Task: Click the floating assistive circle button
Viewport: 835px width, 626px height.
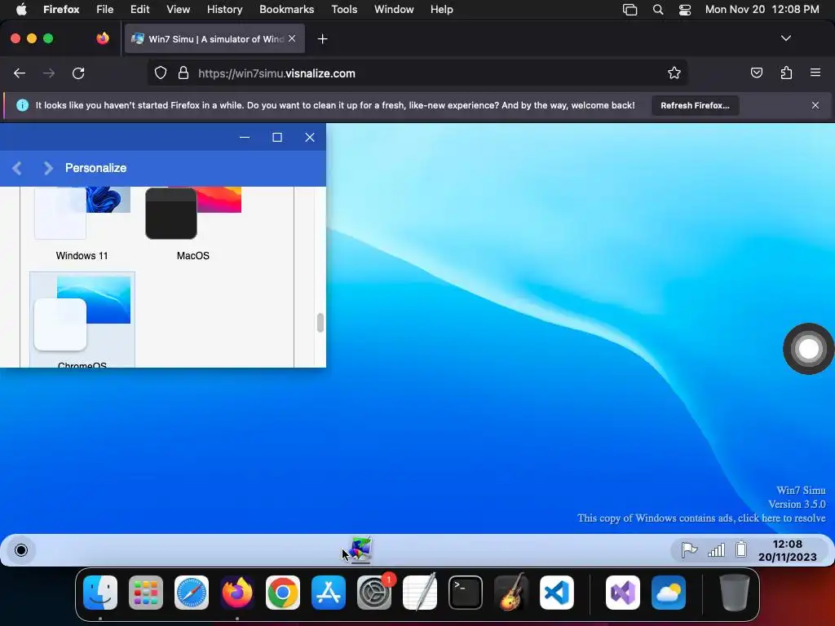Action: click(808, 349)
